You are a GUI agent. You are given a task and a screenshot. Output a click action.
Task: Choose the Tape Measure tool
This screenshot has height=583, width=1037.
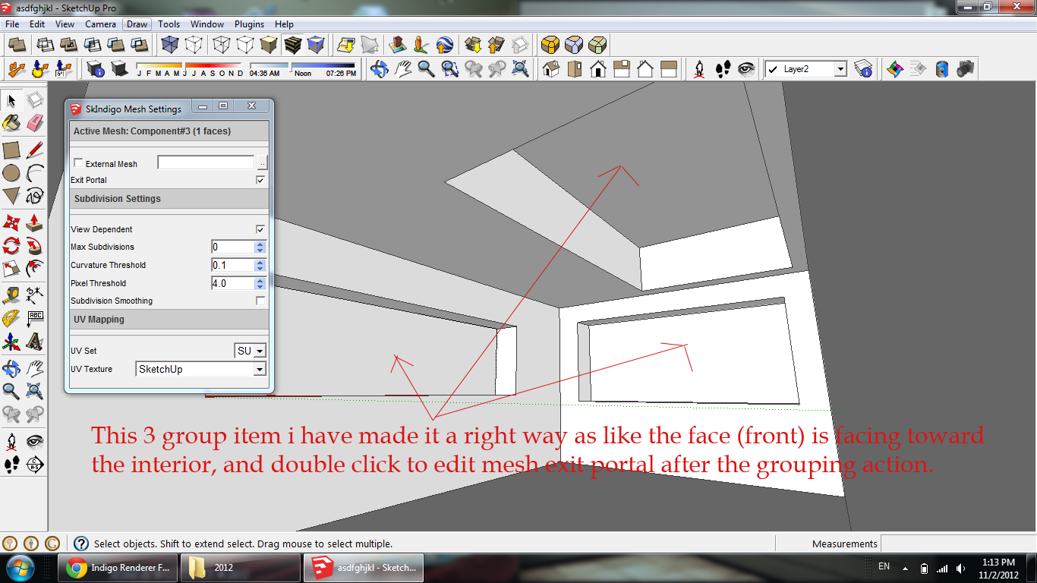pyautogui.click(x=11, y=295)
